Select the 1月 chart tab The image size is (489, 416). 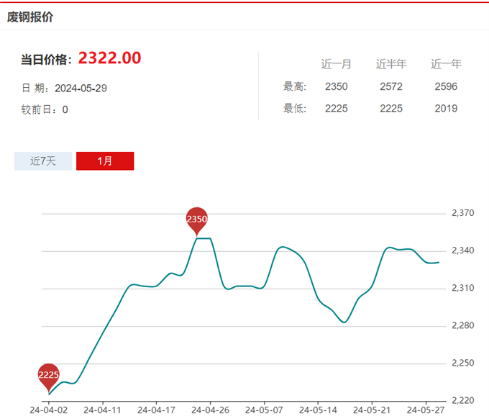pos(105,161)
